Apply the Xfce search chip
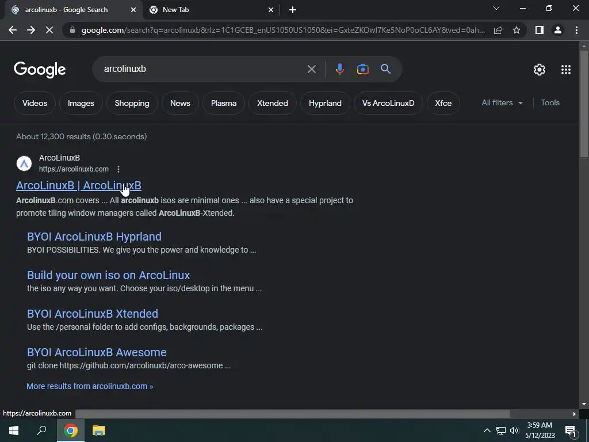589x442 pixels. click(x=443, y=103)
